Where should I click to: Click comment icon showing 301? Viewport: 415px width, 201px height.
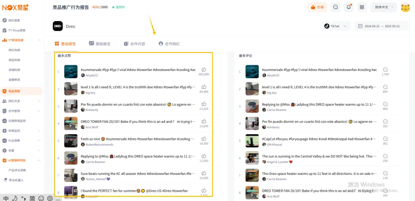pyautogui.click(x=385, y=138)
